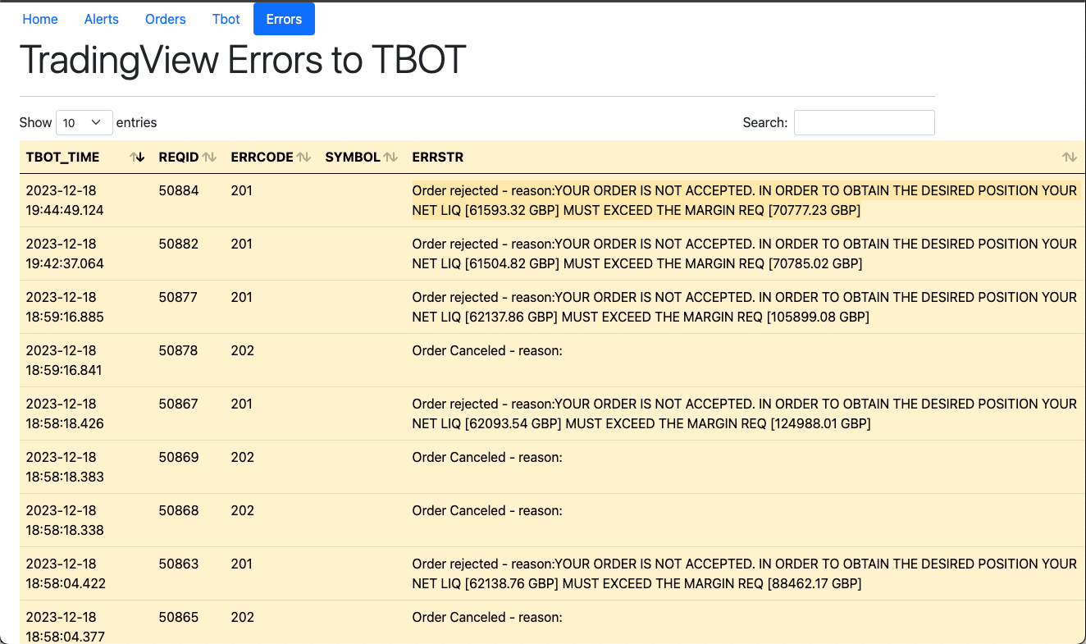
Task: Click error string with margin req 70777.23 GBP
Action: pos(744,200)
